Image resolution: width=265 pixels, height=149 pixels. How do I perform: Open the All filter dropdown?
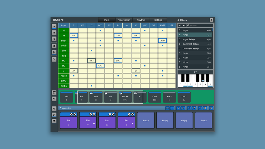(x=181, y=26)
